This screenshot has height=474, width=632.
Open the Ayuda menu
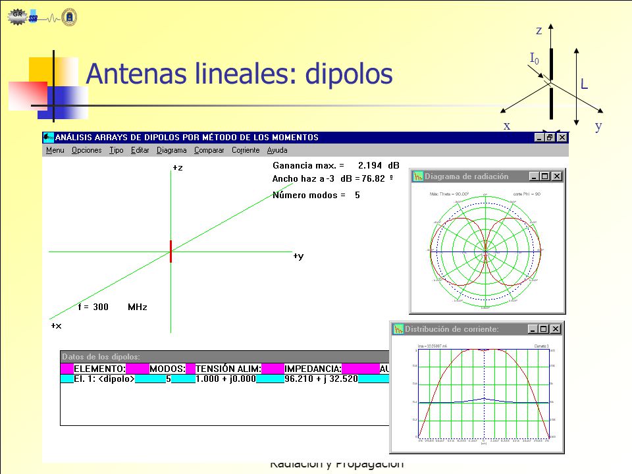click(x=277, y=150)
